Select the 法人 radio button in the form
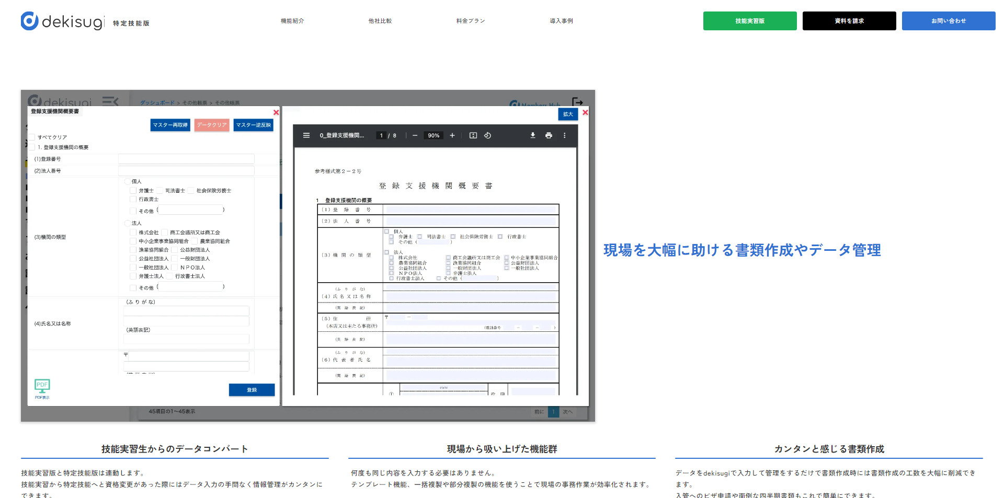 [127, 223]
